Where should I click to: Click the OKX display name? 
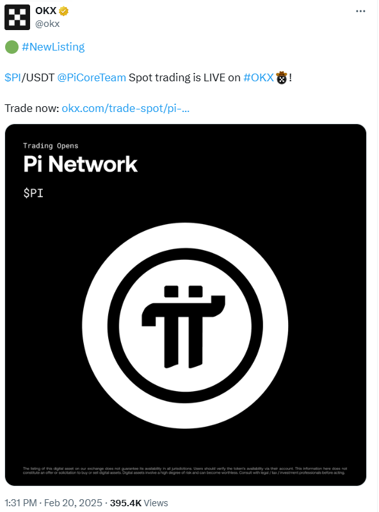[45, 11]
